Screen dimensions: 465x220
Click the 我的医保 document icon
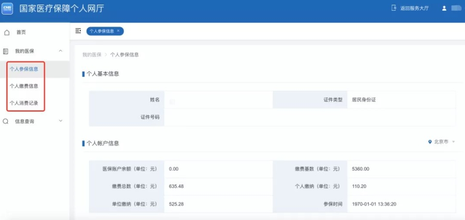(x=5, y=51)
